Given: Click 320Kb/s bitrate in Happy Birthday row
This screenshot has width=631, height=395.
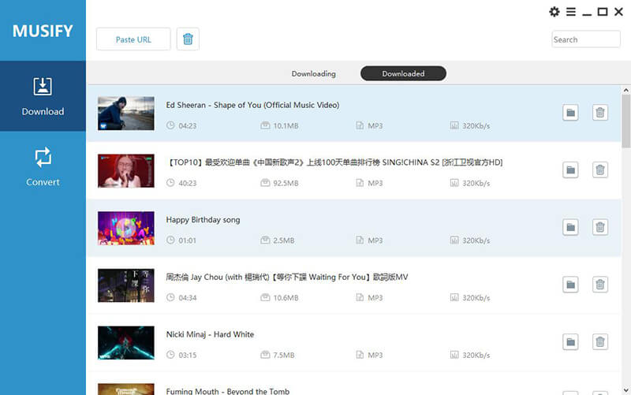Looking at the screenshot, I should (x=476, y=240).
